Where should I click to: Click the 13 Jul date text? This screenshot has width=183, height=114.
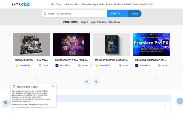coord(45,65)
